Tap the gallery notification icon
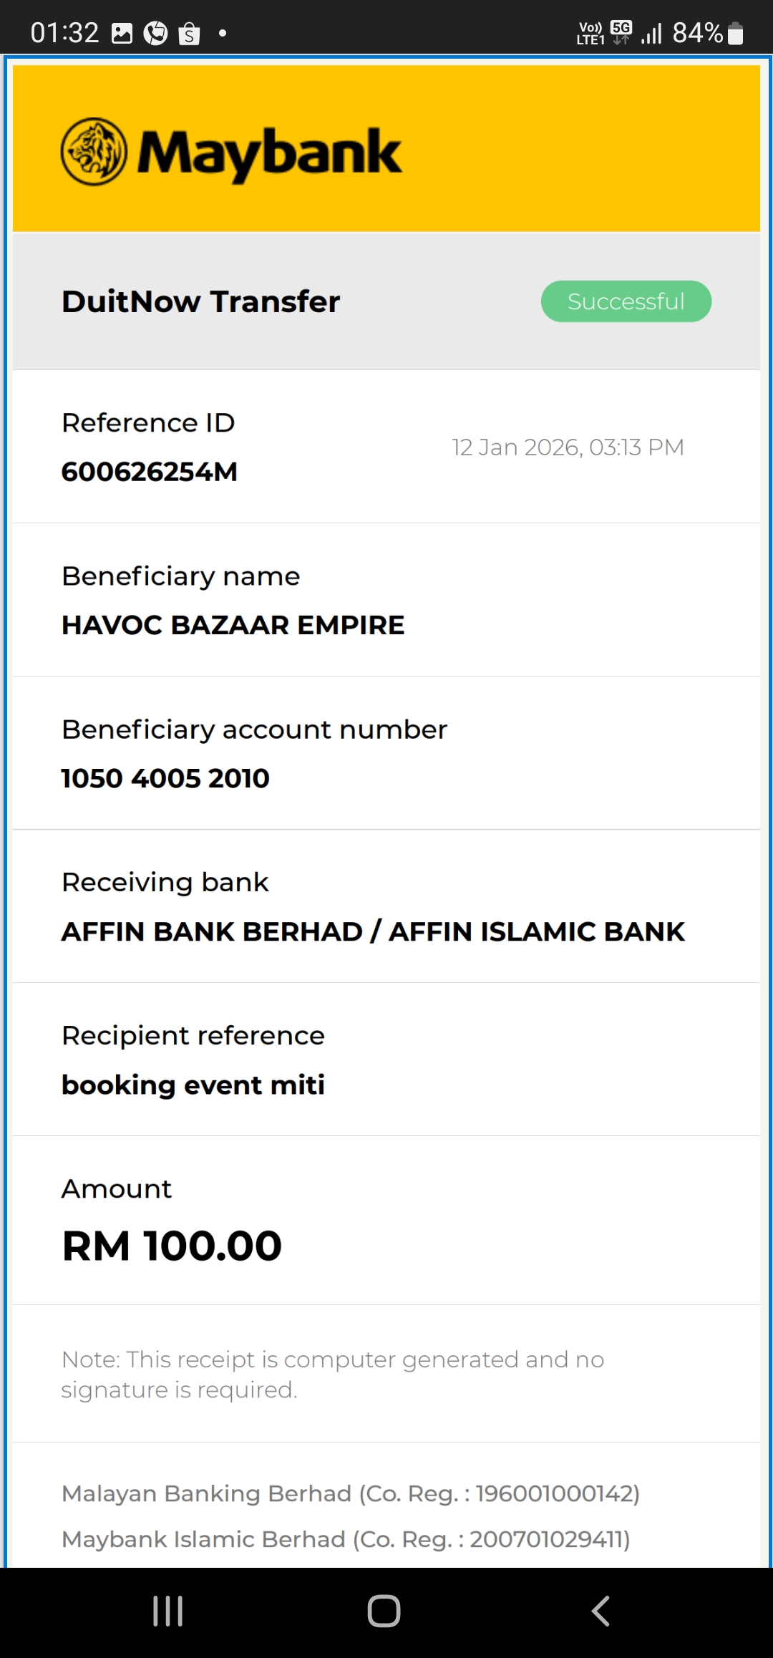This screenshot has height=1658, width=773. tap(122, 34)
